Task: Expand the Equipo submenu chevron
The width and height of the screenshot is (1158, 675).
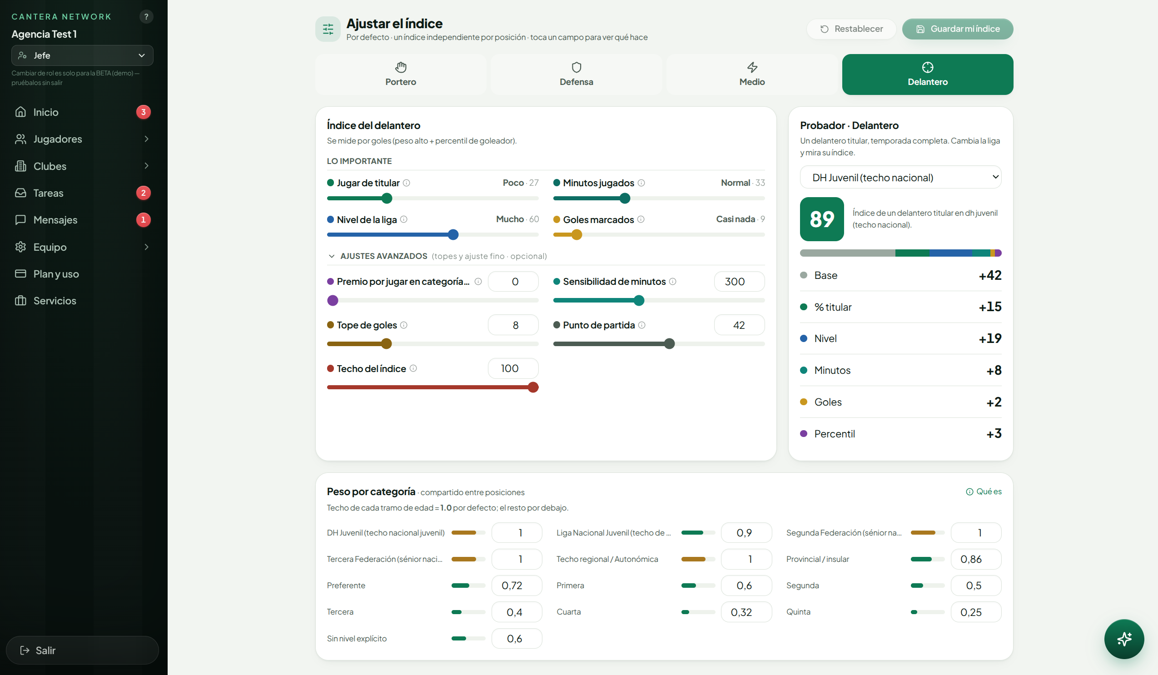Action: click(147, 247)
